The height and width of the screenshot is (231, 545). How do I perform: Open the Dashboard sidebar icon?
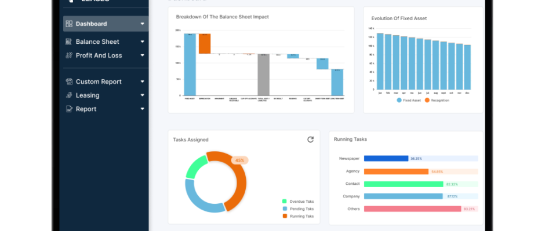69,24
